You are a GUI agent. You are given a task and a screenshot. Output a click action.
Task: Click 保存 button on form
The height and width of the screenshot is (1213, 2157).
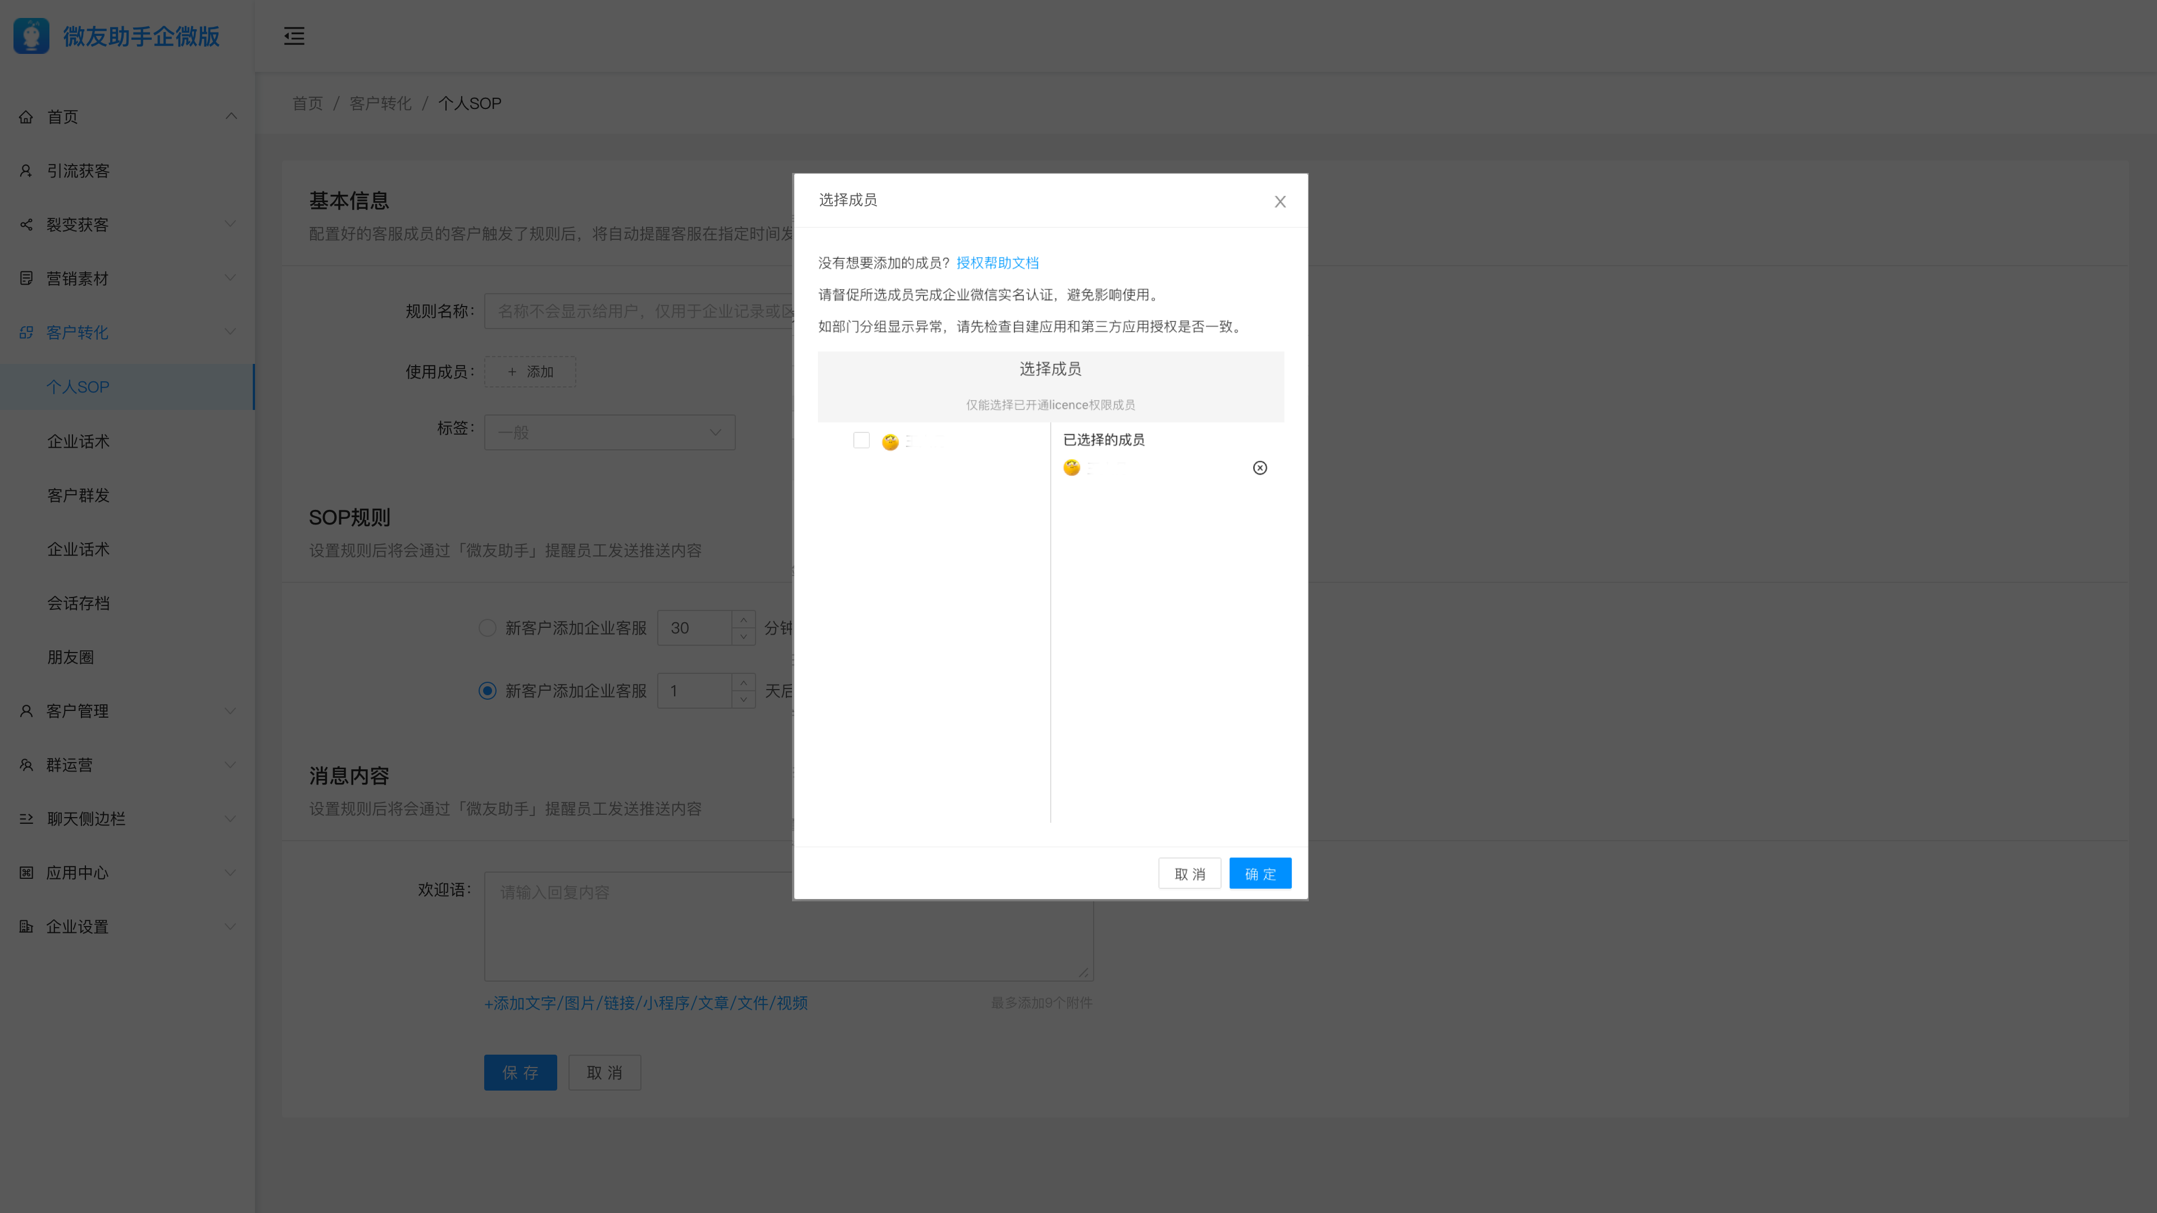520,1073
